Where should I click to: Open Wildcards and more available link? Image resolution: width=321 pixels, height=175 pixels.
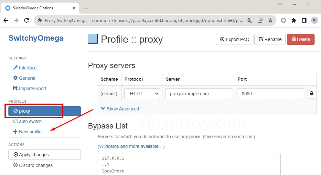coord(131,146)
